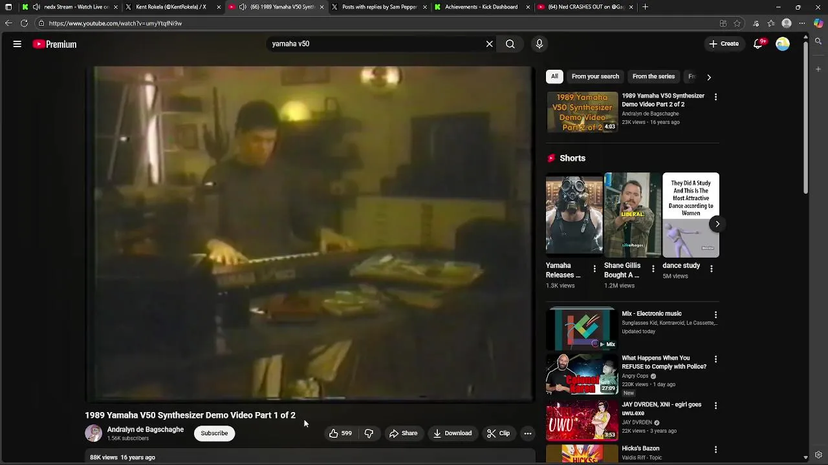Open Andralyn de Bagschaghe channel avatar

pyautogui.click(x=93, y=433)
